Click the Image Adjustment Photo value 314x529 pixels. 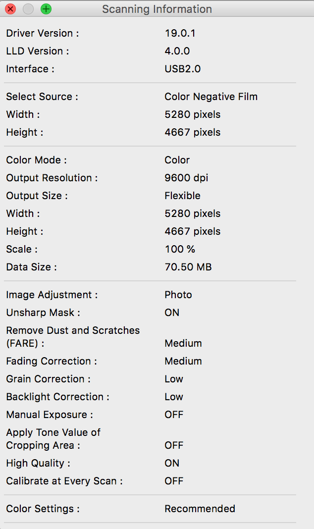(178, 295)
